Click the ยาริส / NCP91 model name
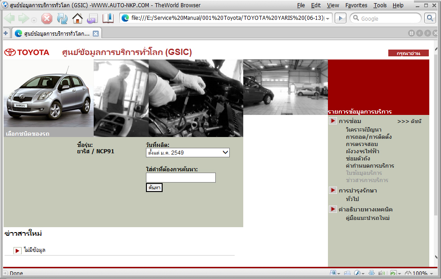This screenshot has width=441, height=279. click(x=95, y=151)
